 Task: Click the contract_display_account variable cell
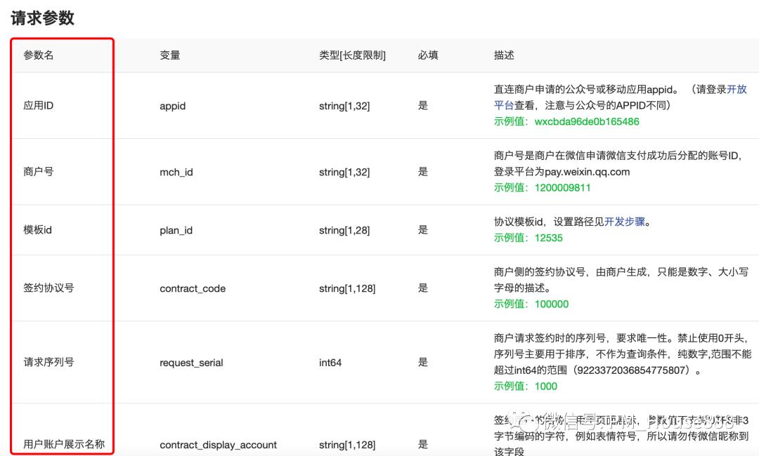coord(219,444)
